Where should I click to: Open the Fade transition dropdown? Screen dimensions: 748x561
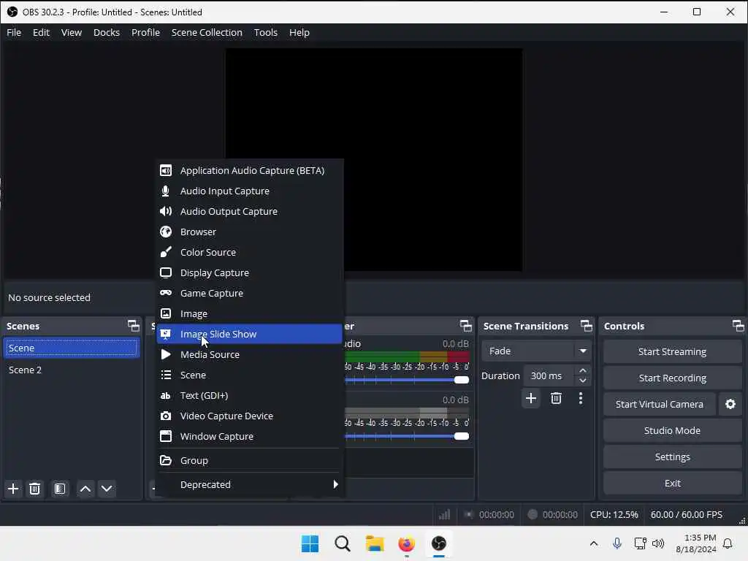(536, 351)
